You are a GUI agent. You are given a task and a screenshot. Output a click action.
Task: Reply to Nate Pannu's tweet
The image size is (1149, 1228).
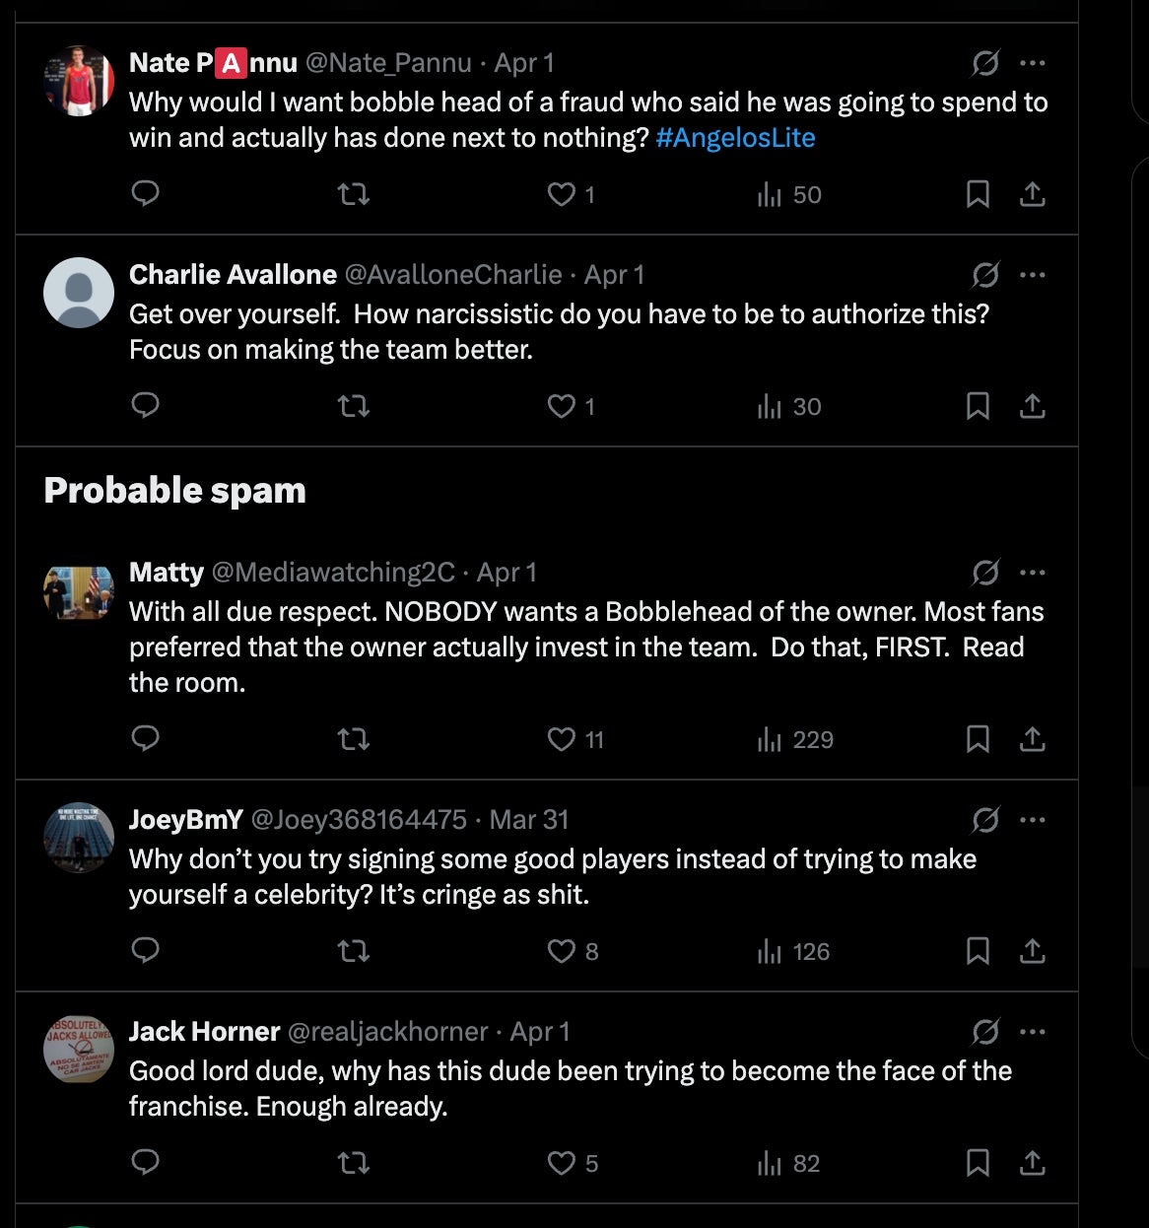click(x=145, y=194)
